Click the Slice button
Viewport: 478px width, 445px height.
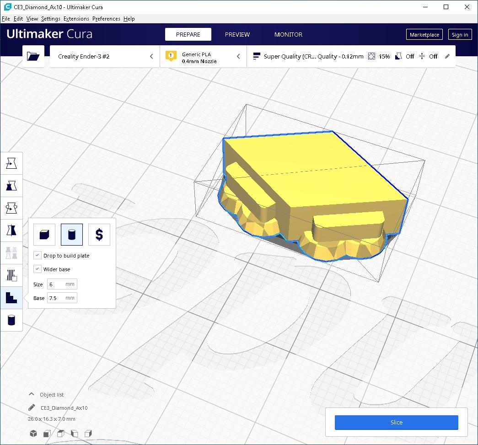396,422
